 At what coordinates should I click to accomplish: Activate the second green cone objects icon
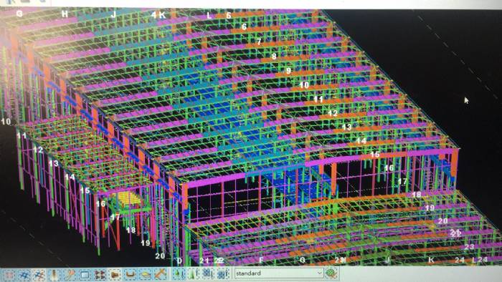(193, 273)
